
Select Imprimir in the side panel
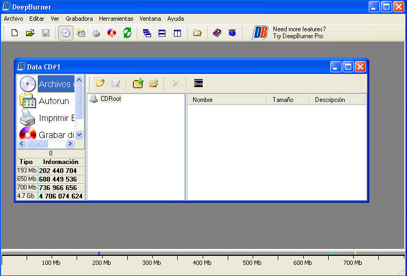coord(56,118)
